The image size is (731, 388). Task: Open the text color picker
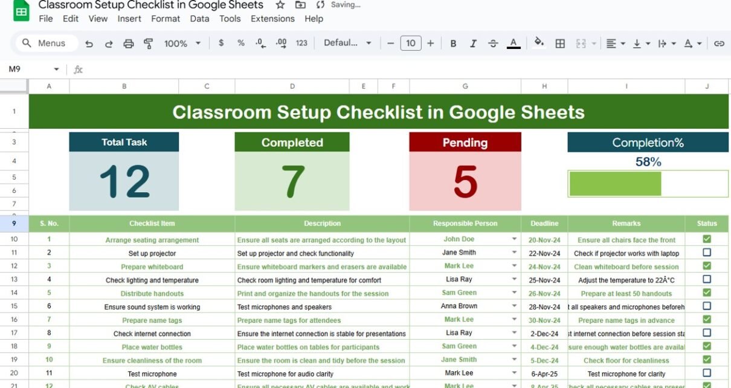(514, 44)
